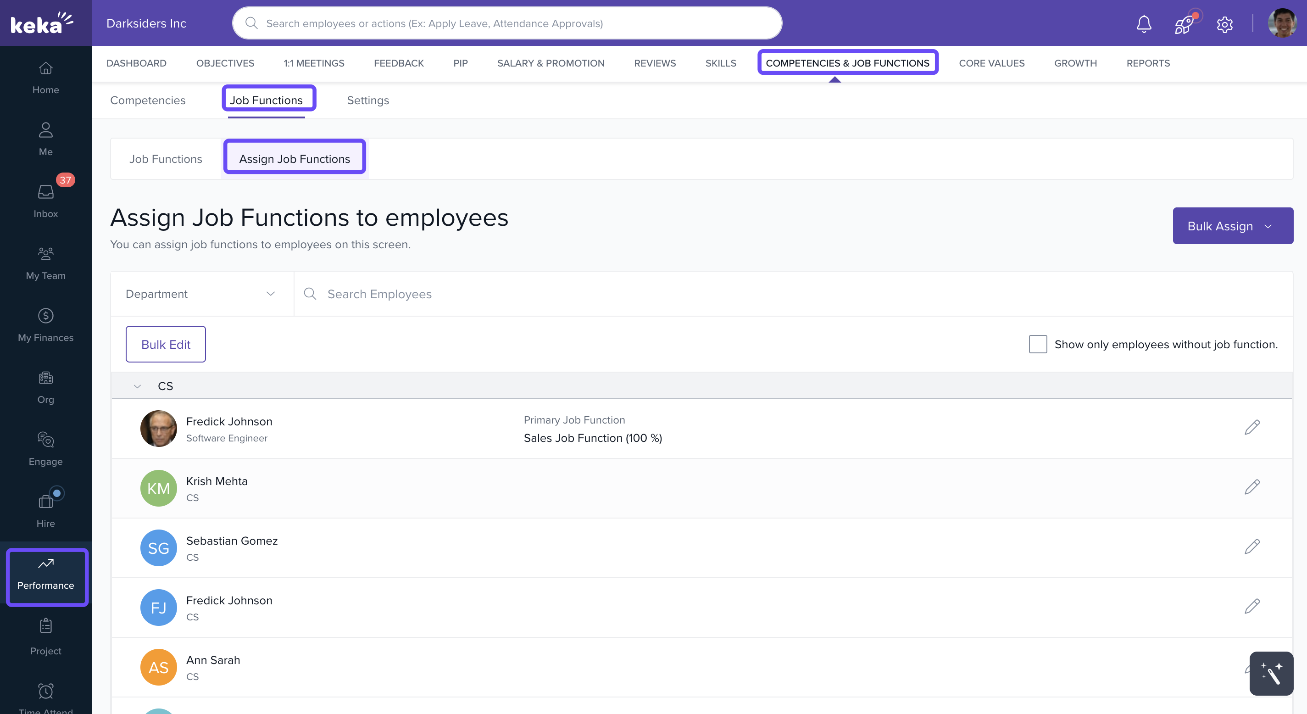1307x714 pixels.
Task: Open the REVIEWS top menu tab
Action: [655, 63]
